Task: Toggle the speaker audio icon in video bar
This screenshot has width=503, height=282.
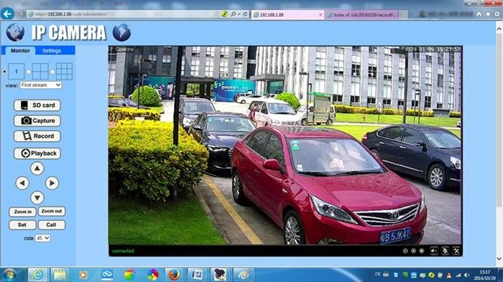Action: [x=434, y=251]
